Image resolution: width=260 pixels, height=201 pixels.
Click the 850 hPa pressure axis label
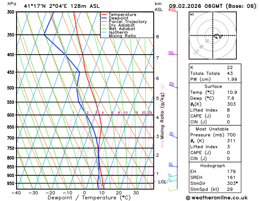coord(12,167)
